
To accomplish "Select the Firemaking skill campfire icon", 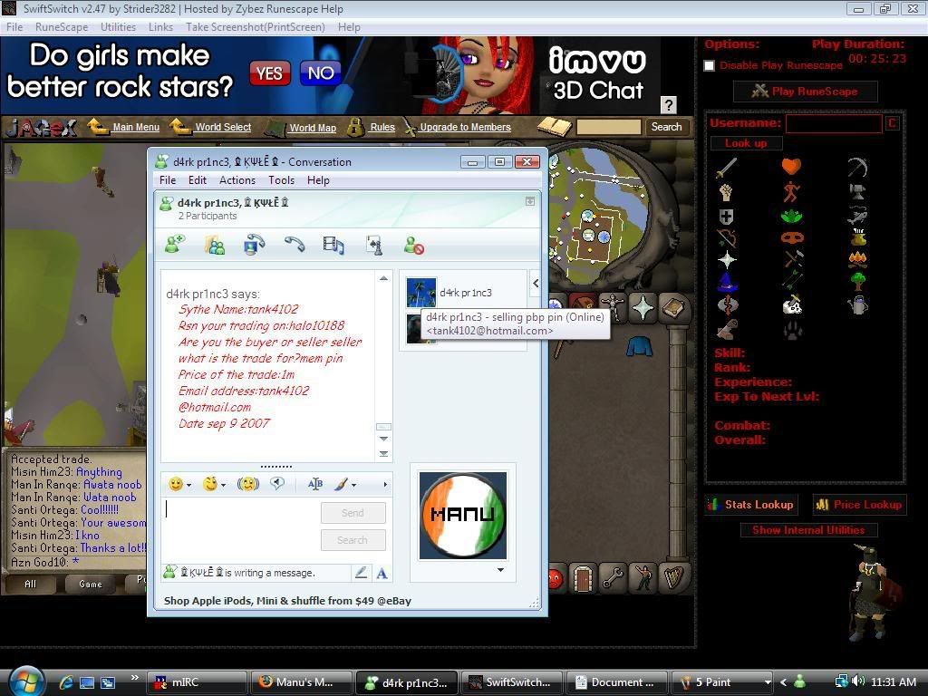I will pos(857,259).
